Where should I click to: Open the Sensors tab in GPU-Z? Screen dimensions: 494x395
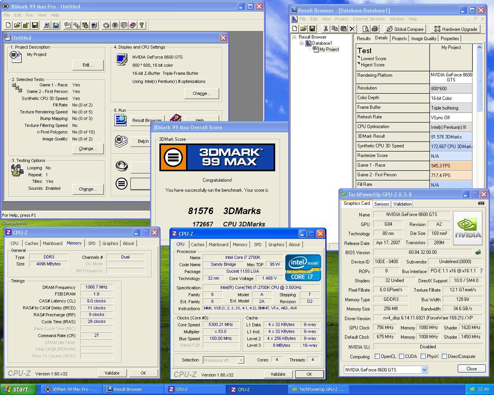pos(381,204)
